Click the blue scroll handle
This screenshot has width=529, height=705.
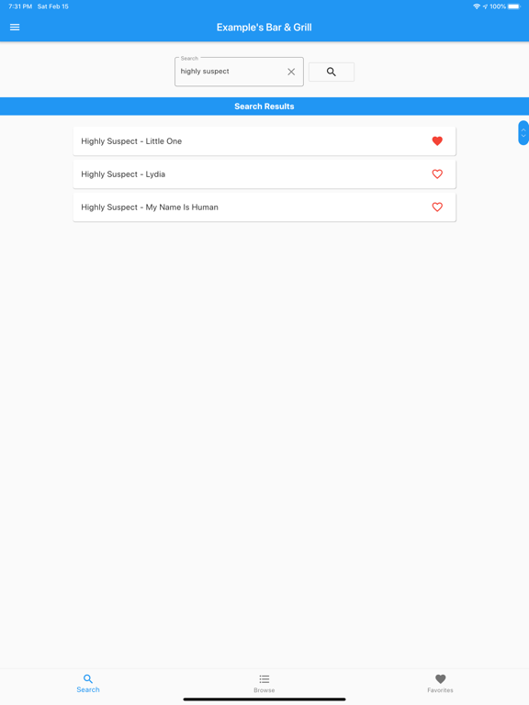click(523, 132)
